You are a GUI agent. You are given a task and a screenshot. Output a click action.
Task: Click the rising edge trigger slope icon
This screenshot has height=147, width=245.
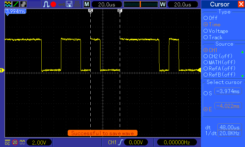[x=121, y=142]
